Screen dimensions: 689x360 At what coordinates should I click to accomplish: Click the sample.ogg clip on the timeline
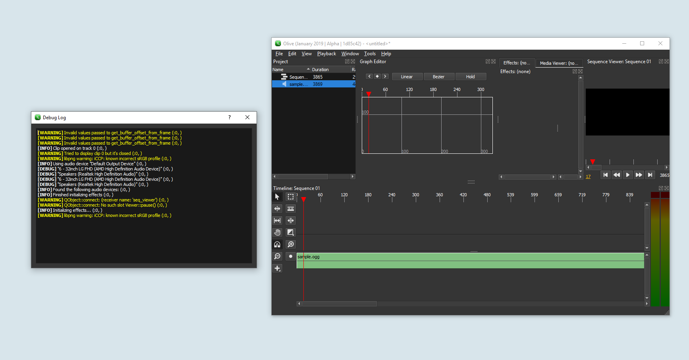(470, 261)
